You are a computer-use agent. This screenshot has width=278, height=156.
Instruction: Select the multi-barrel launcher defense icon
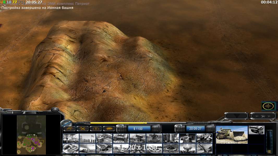pyautogui.click(x=204, y=138)
